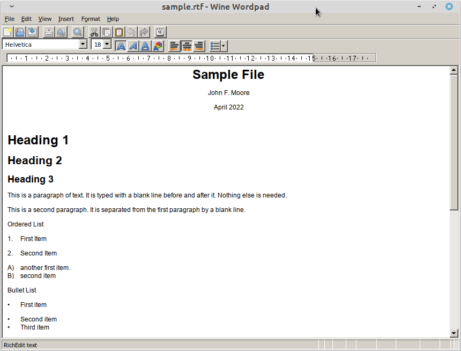Open the Helvetica font name dropdown
The image size is (461, 351).
pyautogui.click(x=83, y=45)
